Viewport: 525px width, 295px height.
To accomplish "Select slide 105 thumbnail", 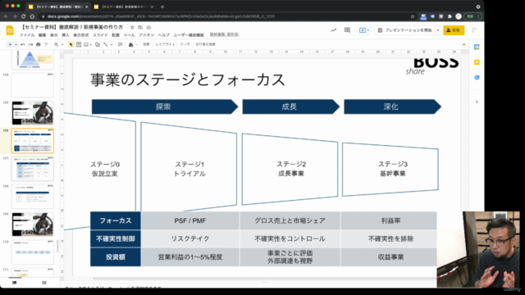I will (33, 113).
